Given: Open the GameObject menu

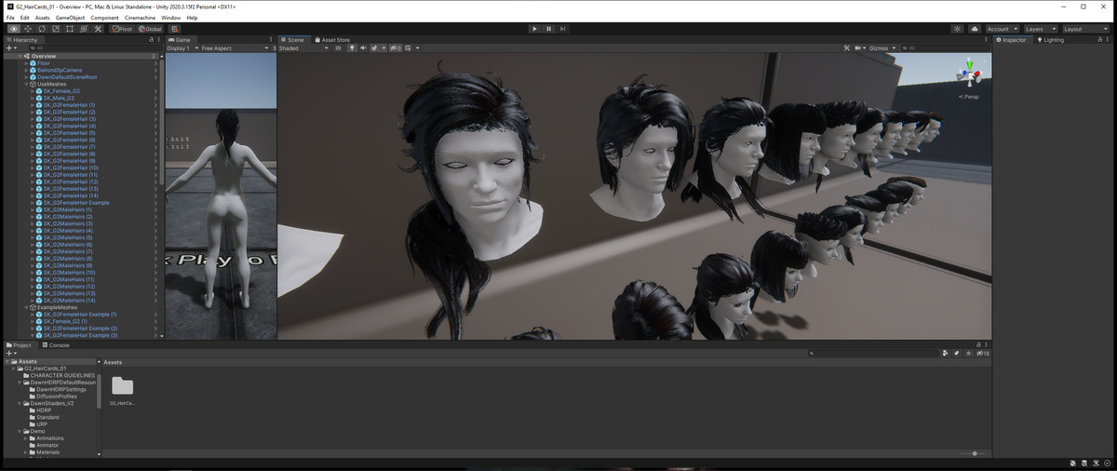Looking at the screenshot, I should point(70,18).
